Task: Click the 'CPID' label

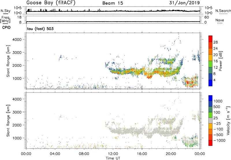Action: 6,27
